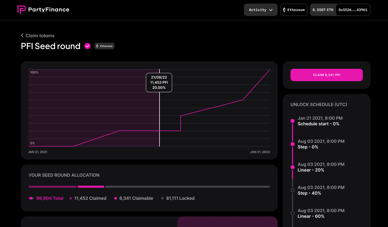Open the Activity dropdown menu
Viewport: 388px width, 227px height.
pos(260,10)
